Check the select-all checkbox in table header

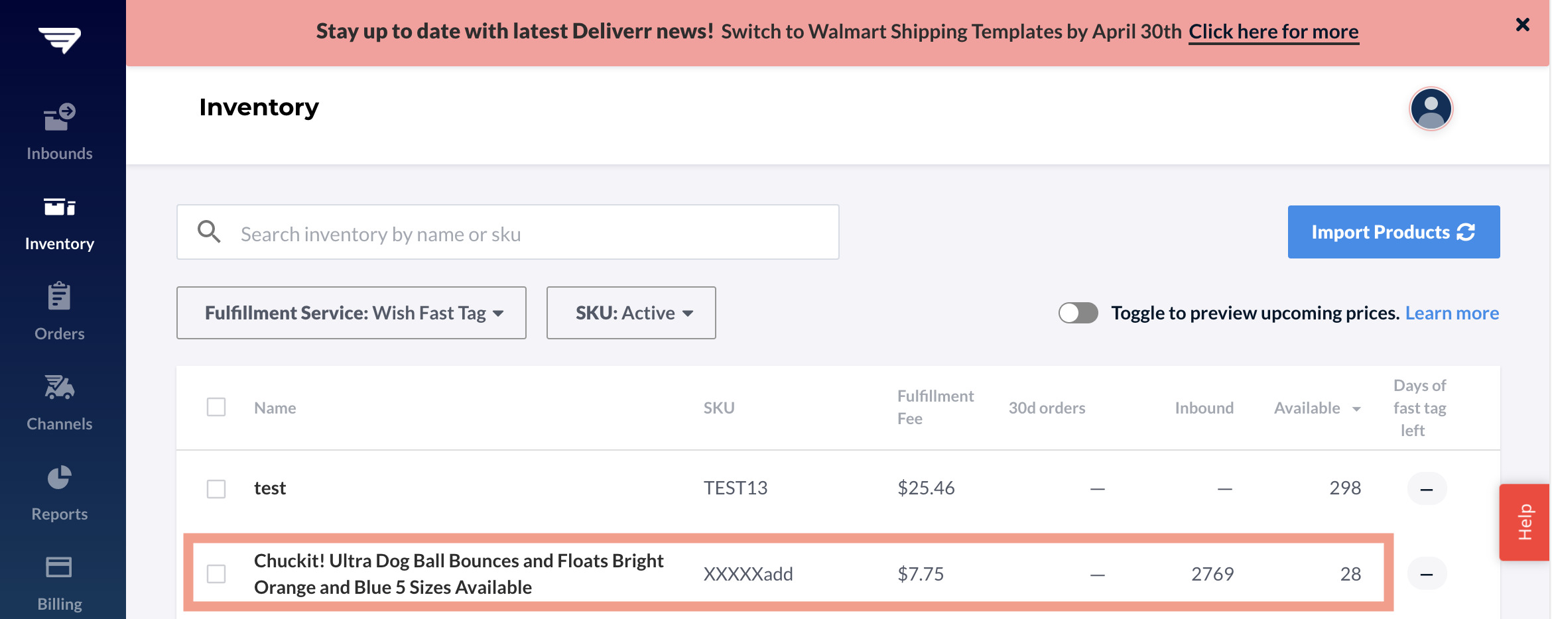216,407
